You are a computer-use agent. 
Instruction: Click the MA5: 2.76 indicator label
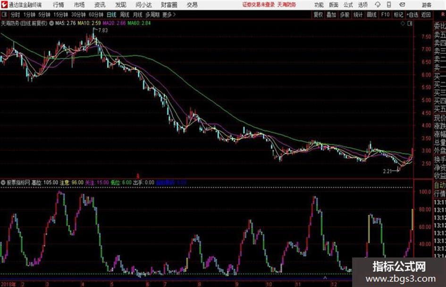66,23
